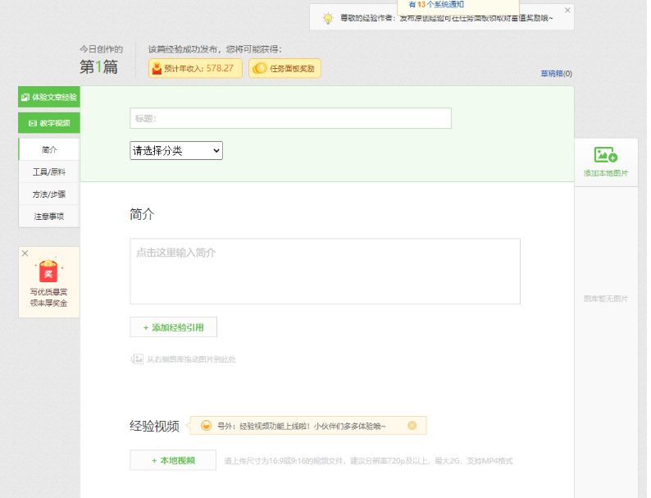Open the 请选择分类 category dropdown

coord(176,151)
